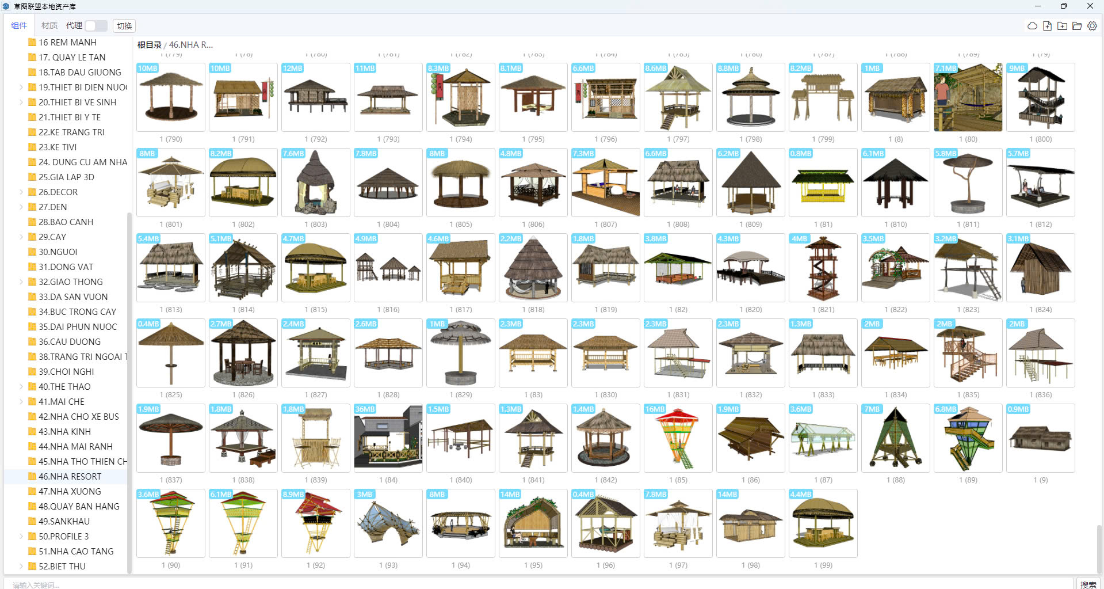Click the open folder icon
Viewport: 1104px width, 589px height.
tap(1077, 26)
